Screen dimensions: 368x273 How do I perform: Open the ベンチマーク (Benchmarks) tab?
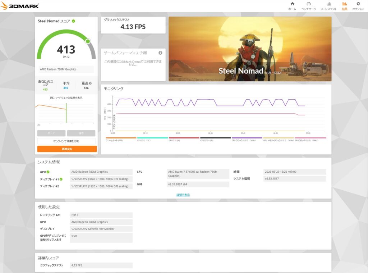tap(309, 6)
